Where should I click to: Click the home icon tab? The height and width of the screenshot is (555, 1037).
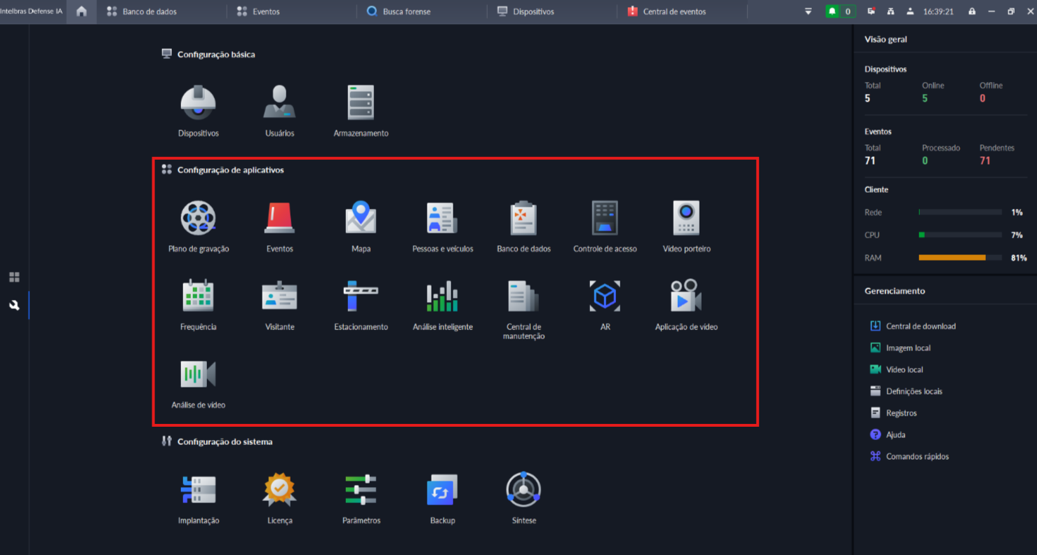[81, 12]
